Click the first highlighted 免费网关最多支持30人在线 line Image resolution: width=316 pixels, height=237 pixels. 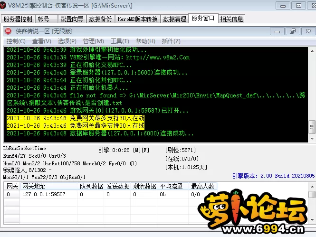click(76, 118)
